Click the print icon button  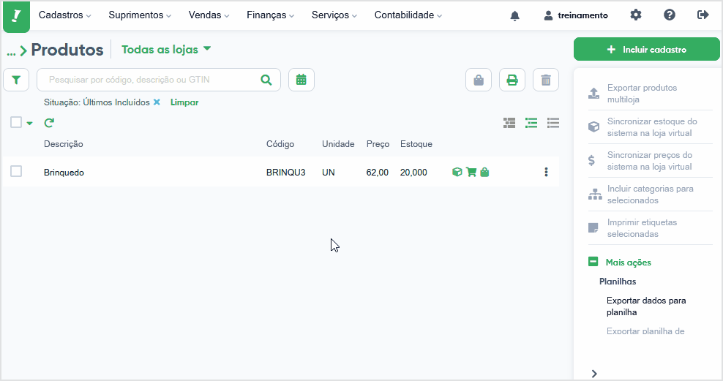click(512, 80)
